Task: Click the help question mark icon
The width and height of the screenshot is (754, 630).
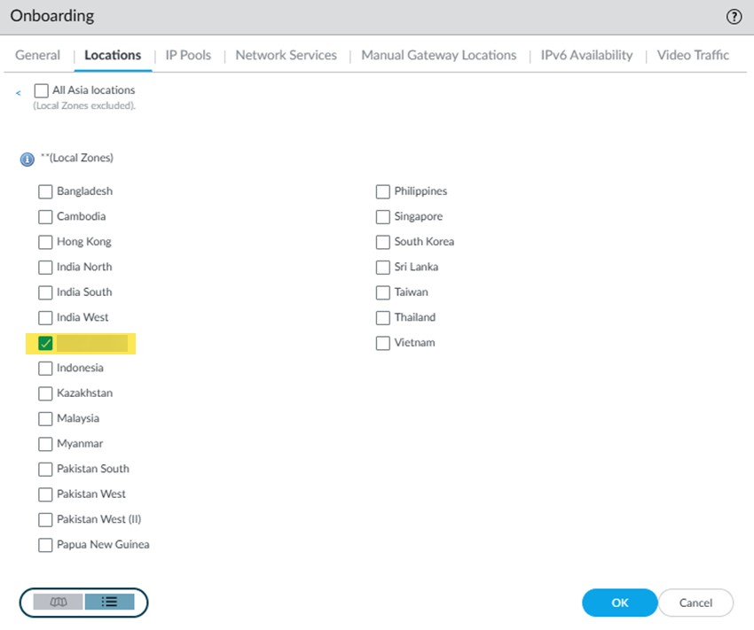Action: click(734, 16)
